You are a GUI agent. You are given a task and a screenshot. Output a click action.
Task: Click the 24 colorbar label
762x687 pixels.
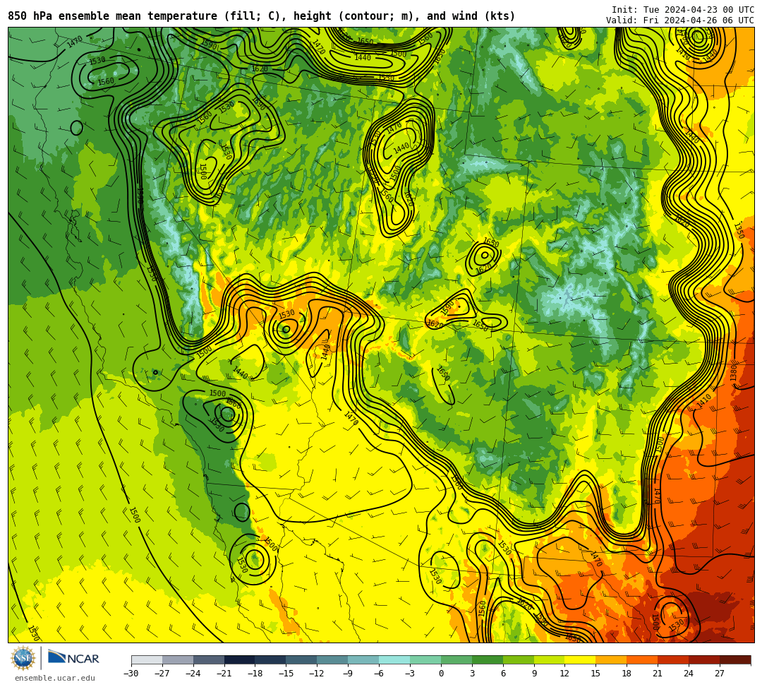pyautogui.click(x=689, y=674)
